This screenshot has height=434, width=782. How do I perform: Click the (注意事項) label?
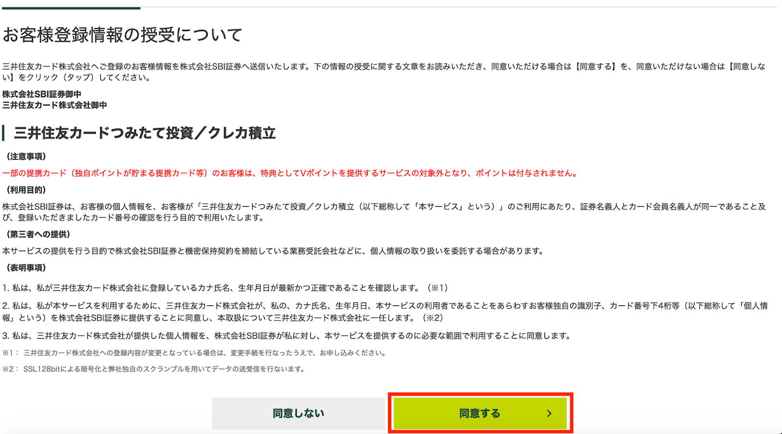coord(25,156)
